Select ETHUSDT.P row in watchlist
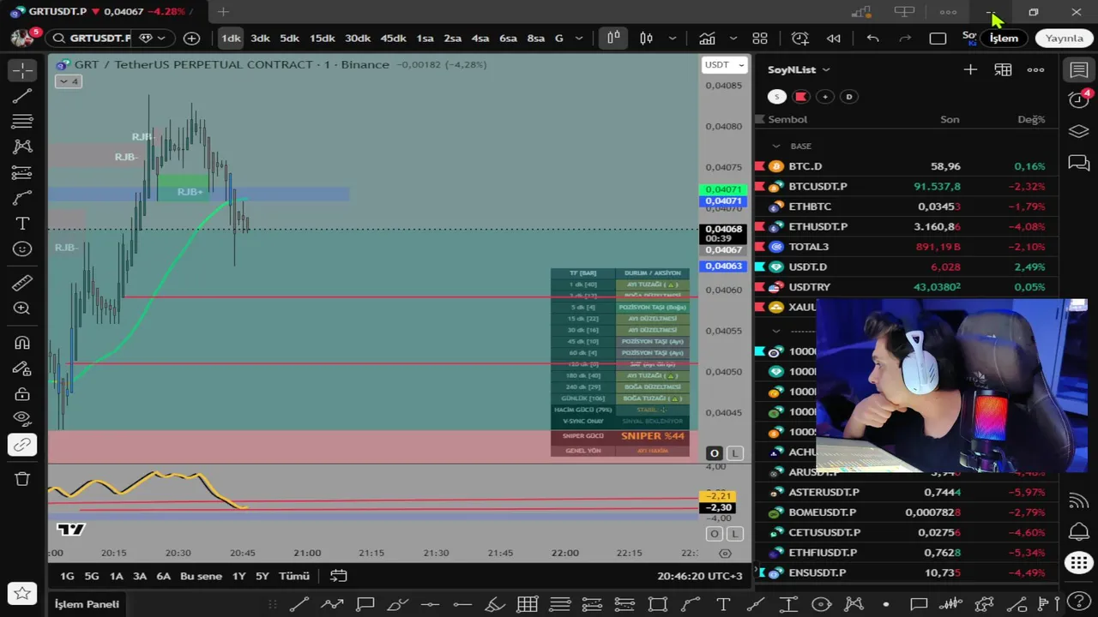The height and width of the screenshot is (617, 1098). tap(907, 226)
